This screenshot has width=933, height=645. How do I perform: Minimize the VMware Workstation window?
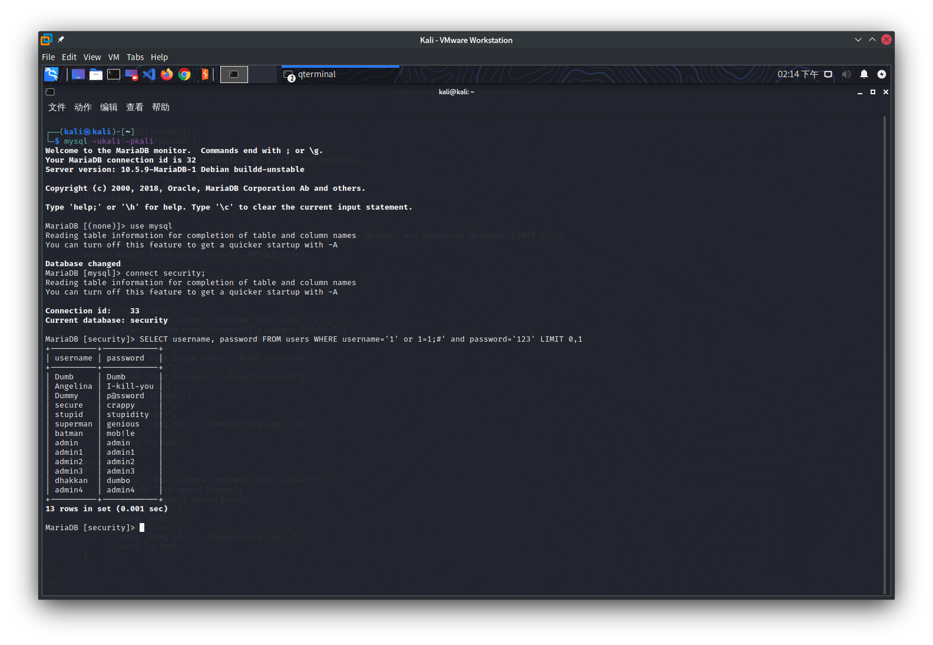point(858,39)
